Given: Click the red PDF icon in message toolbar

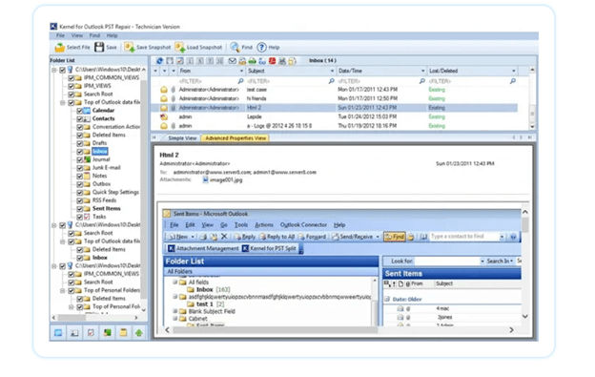Looking at the screenshot, I should coord(272,61).
